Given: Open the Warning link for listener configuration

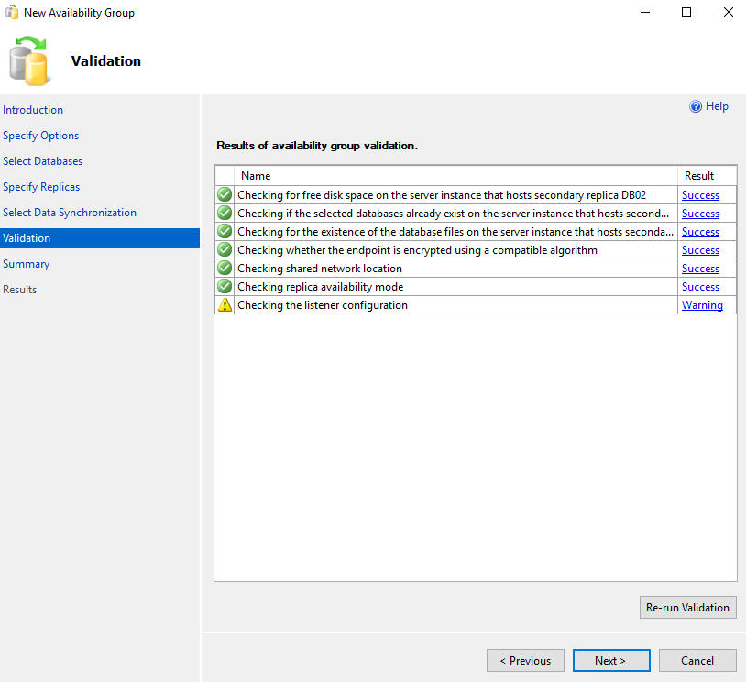Looking at the screenshot, I should click(x=702, y=305).
